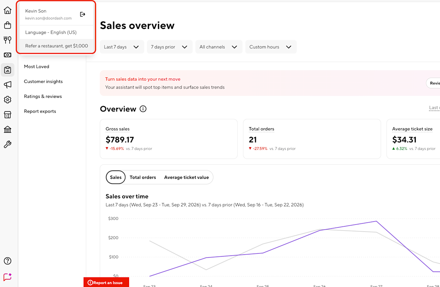Click the Turn sales data into your next move banner text
Screen dimensions: 440x287
[x=143, y=79]
